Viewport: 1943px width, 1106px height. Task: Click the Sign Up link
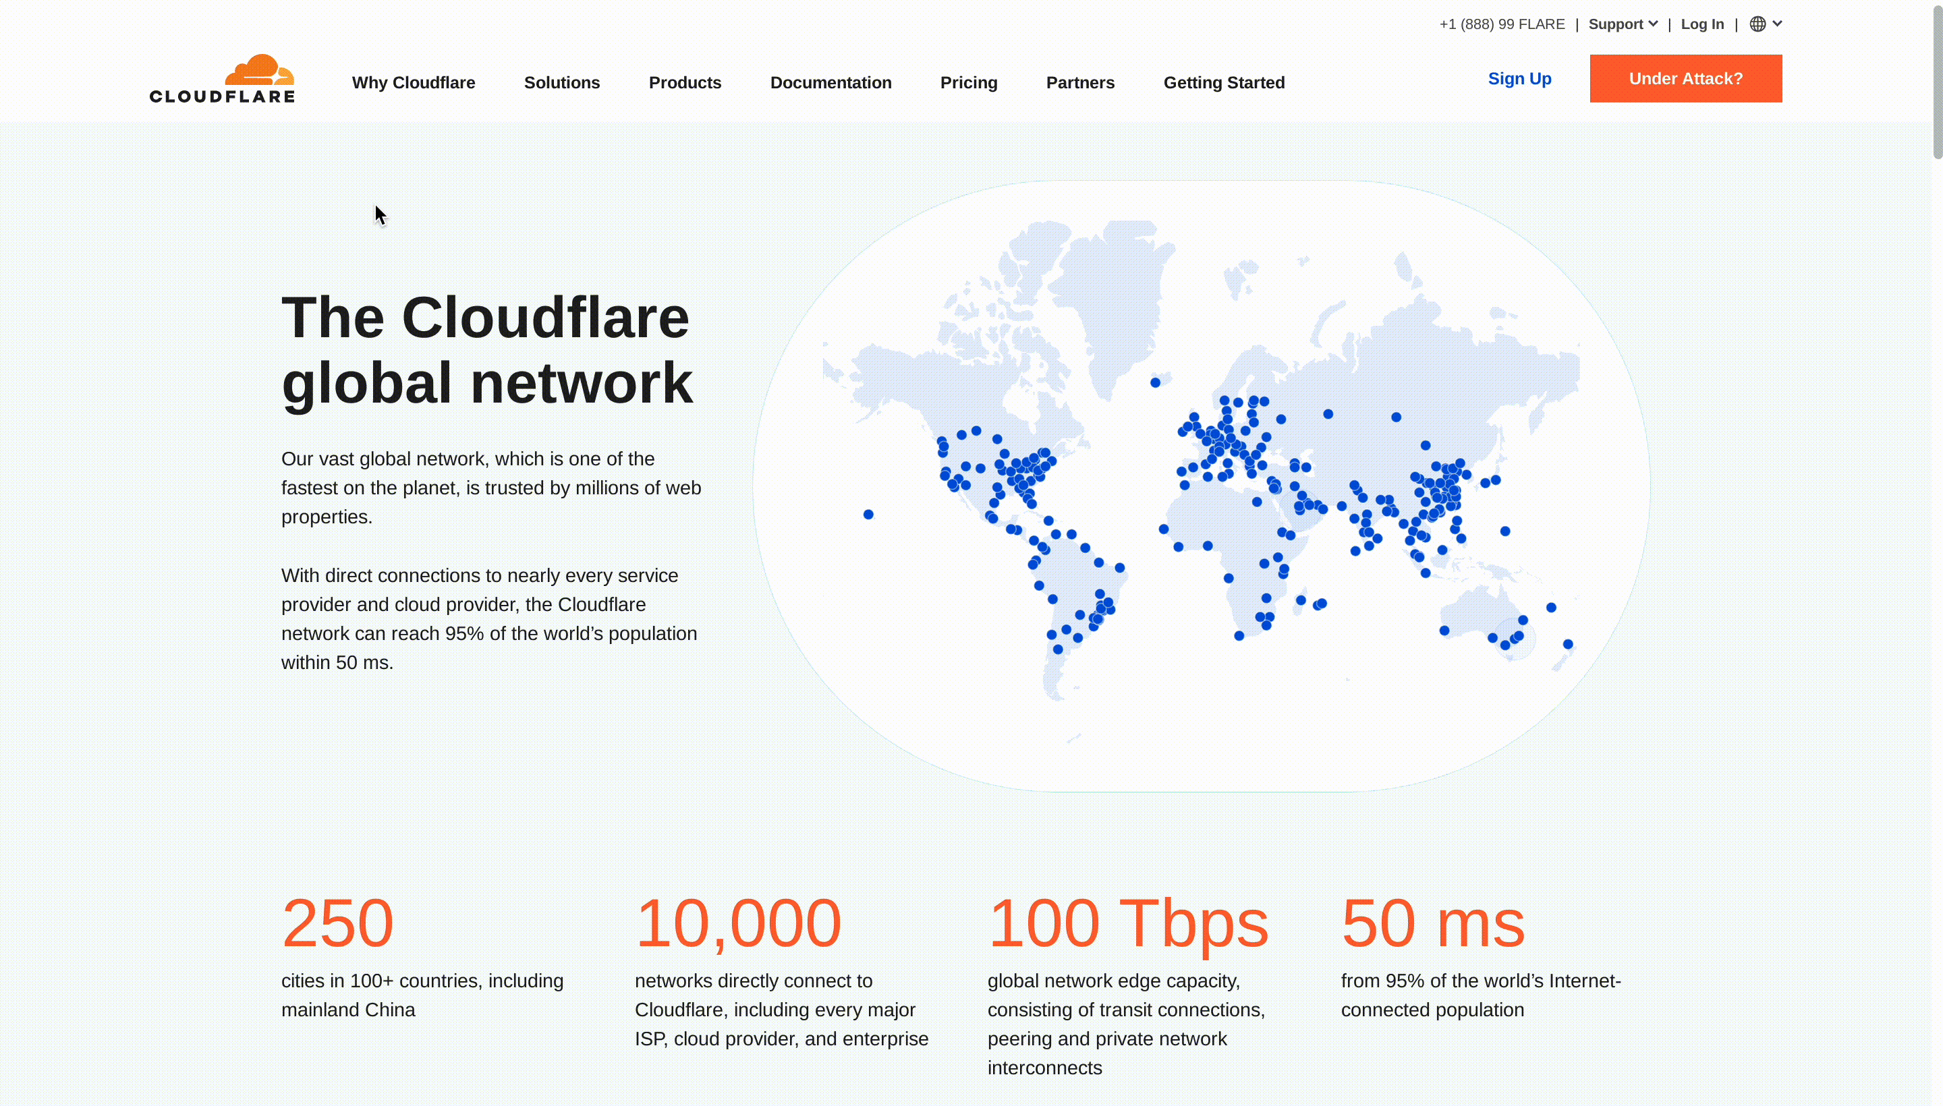pos(1519,79)
